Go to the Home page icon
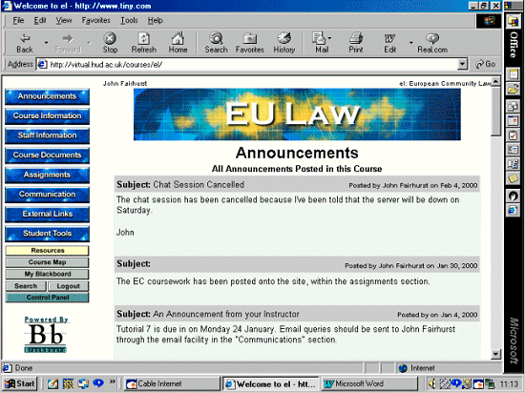 click(x=178, y=38)
